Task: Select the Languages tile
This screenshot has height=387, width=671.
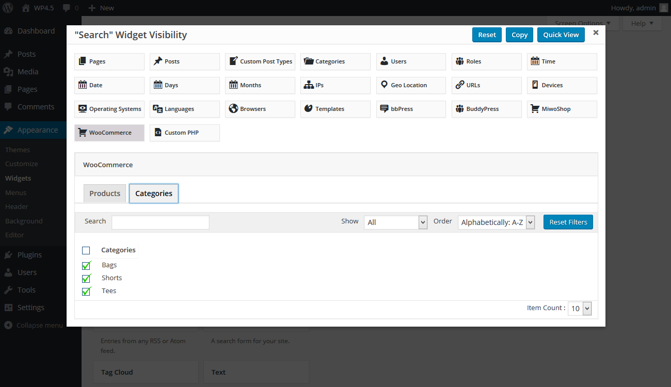Action: (x=185, y=109)
